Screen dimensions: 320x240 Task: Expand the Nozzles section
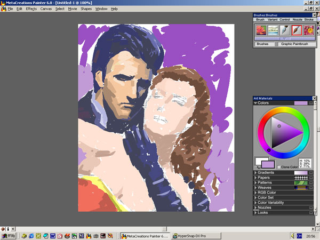click(255, 207)
